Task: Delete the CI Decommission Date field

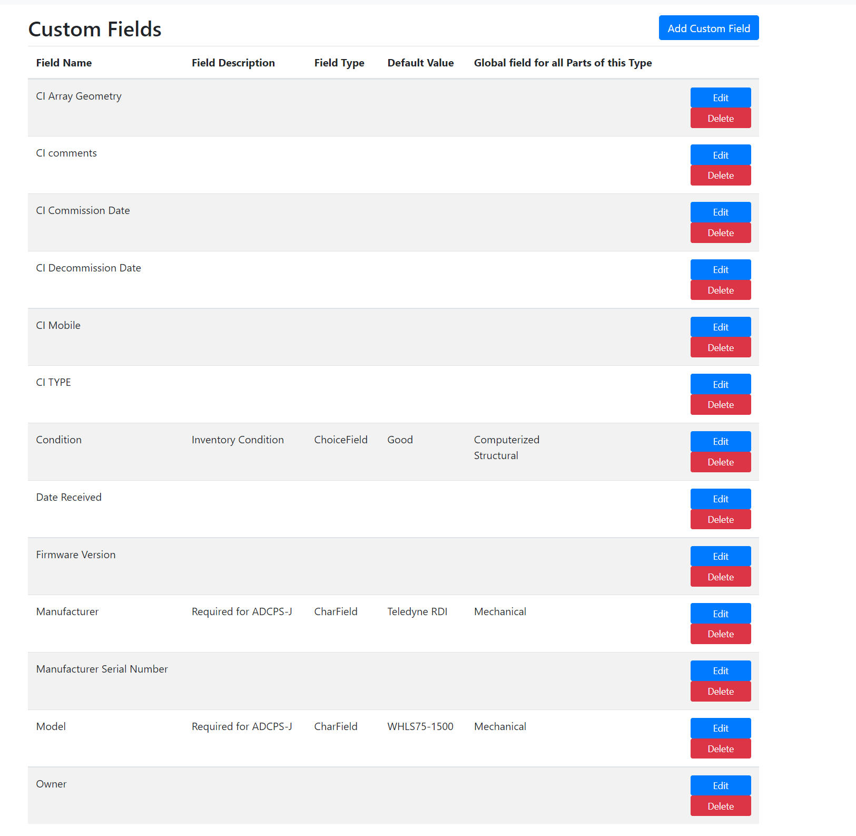Action: click(x=720, y=290)
